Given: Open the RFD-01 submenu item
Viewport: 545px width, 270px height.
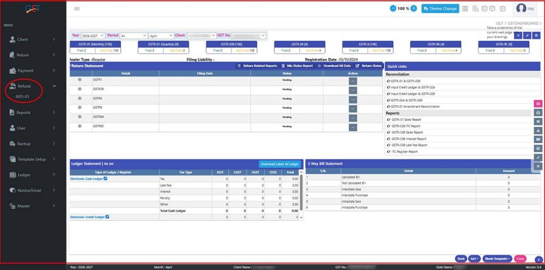Looking at the screenshot, I should 21,97.
